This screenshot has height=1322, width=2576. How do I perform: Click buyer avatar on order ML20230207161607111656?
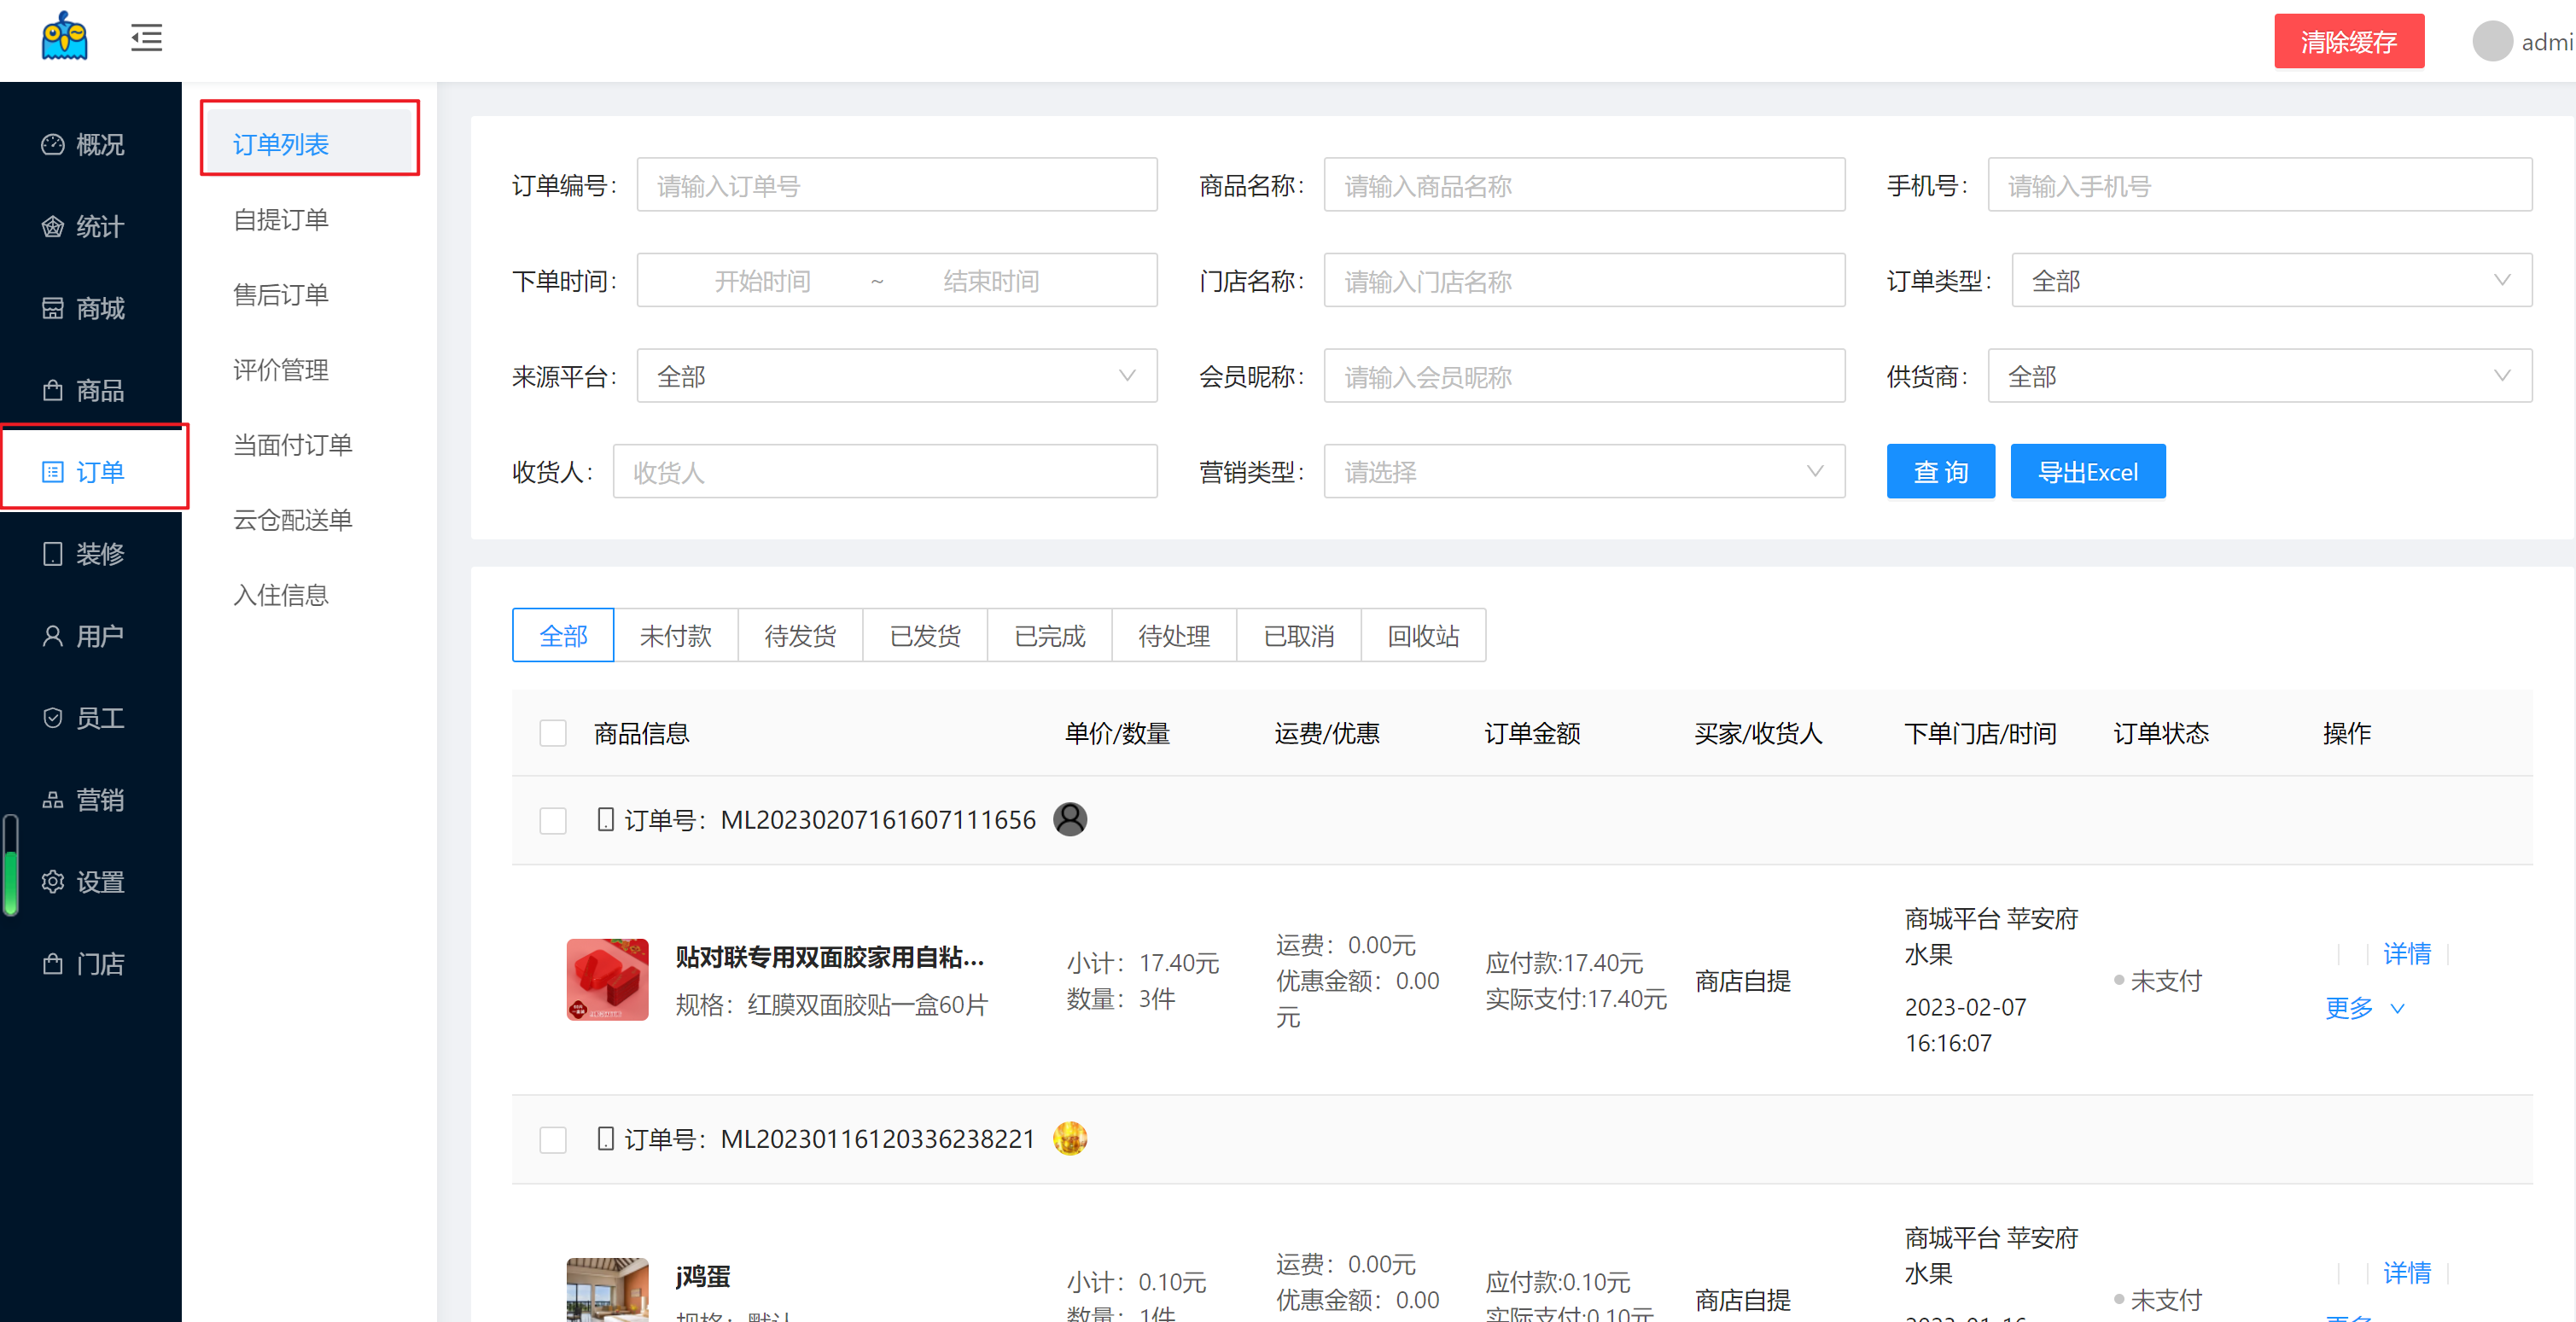[1069, 819]
